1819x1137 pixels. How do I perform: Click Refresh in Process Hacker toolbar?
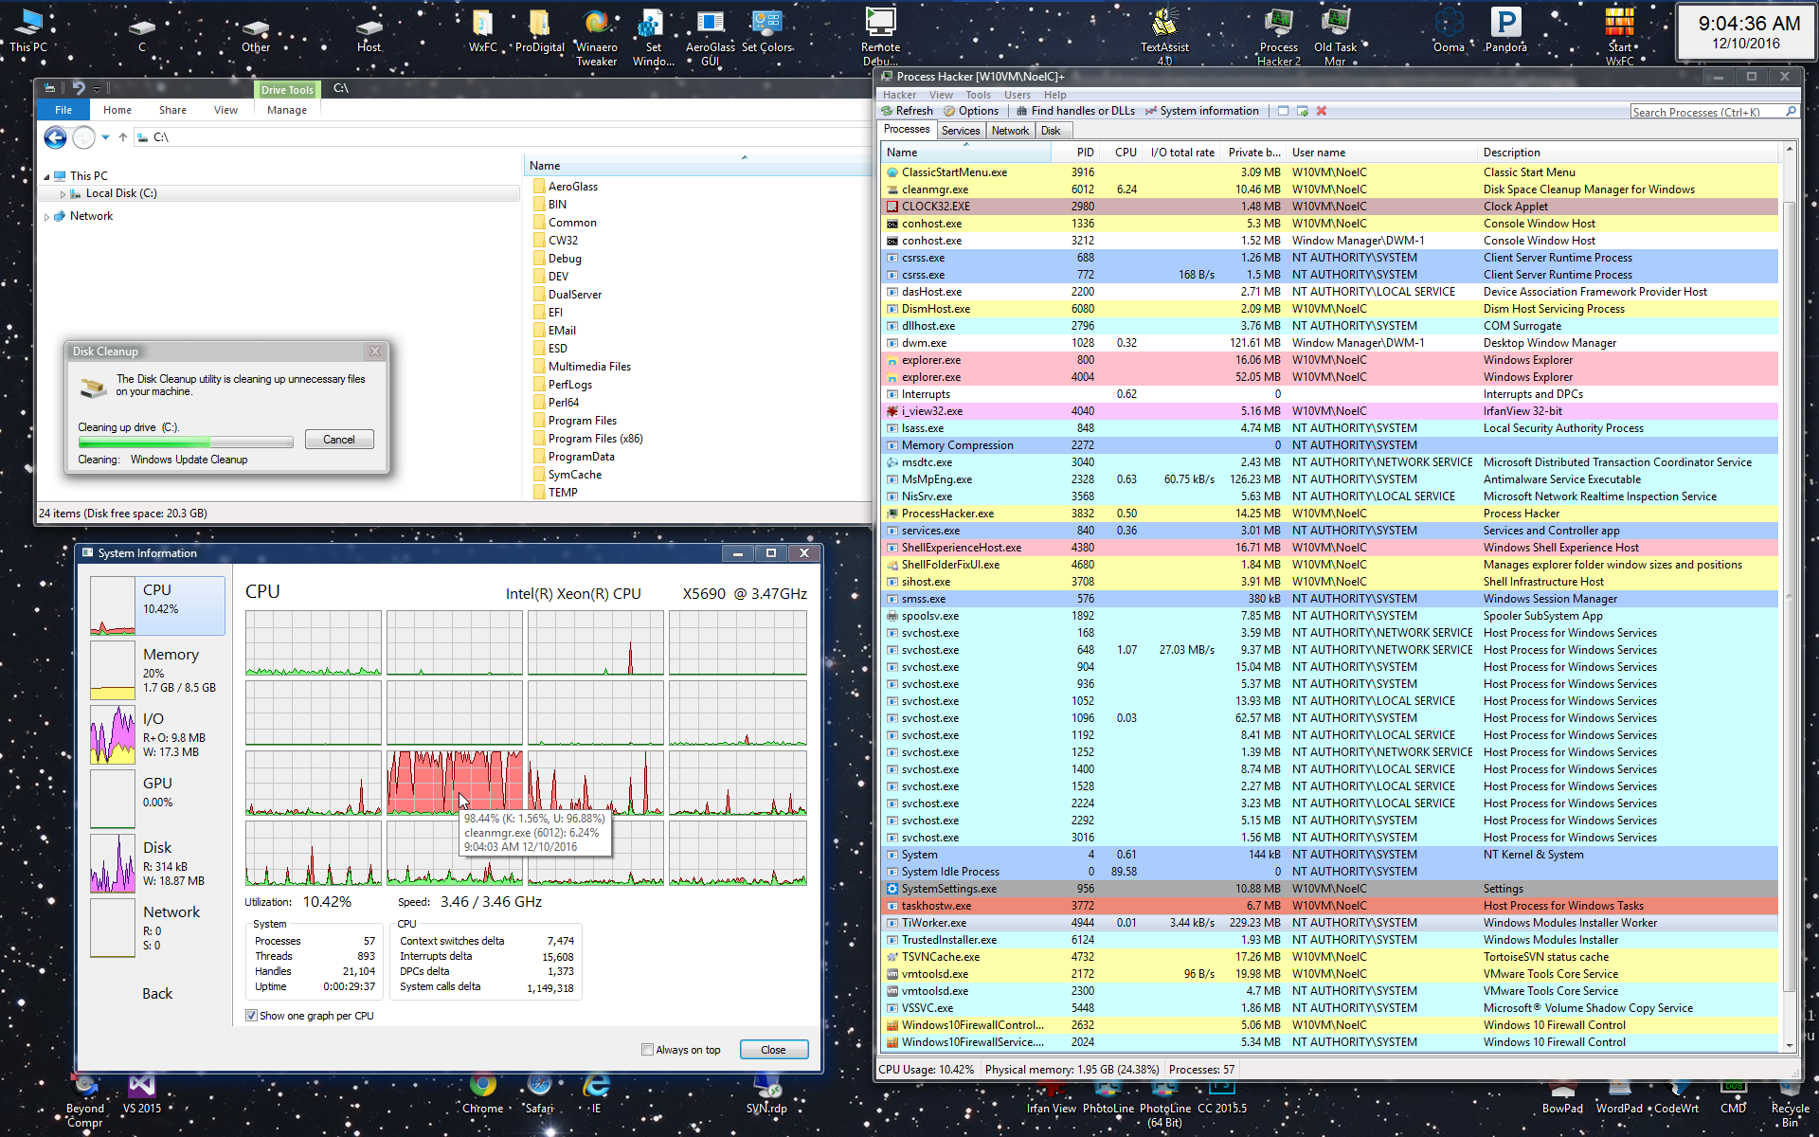click(907, 111)
